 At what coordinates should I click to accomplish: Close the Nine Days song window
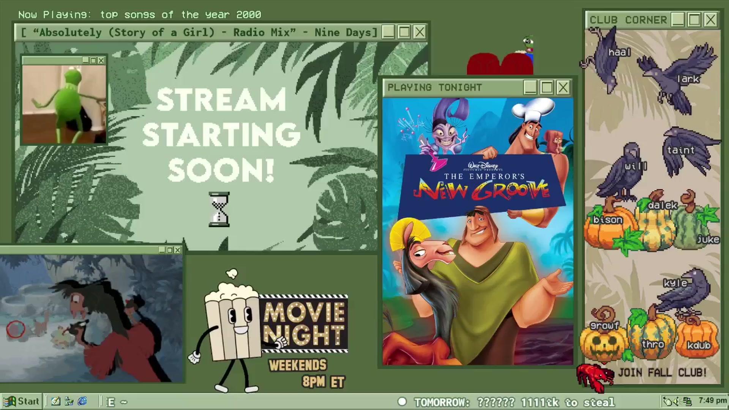420,32
